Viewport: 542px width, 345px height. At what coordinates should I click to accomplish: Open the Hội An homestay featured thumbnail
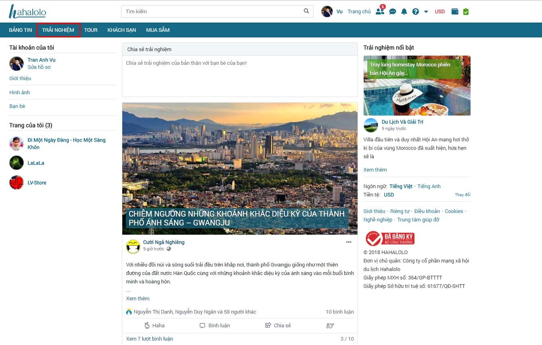[417, 85]
